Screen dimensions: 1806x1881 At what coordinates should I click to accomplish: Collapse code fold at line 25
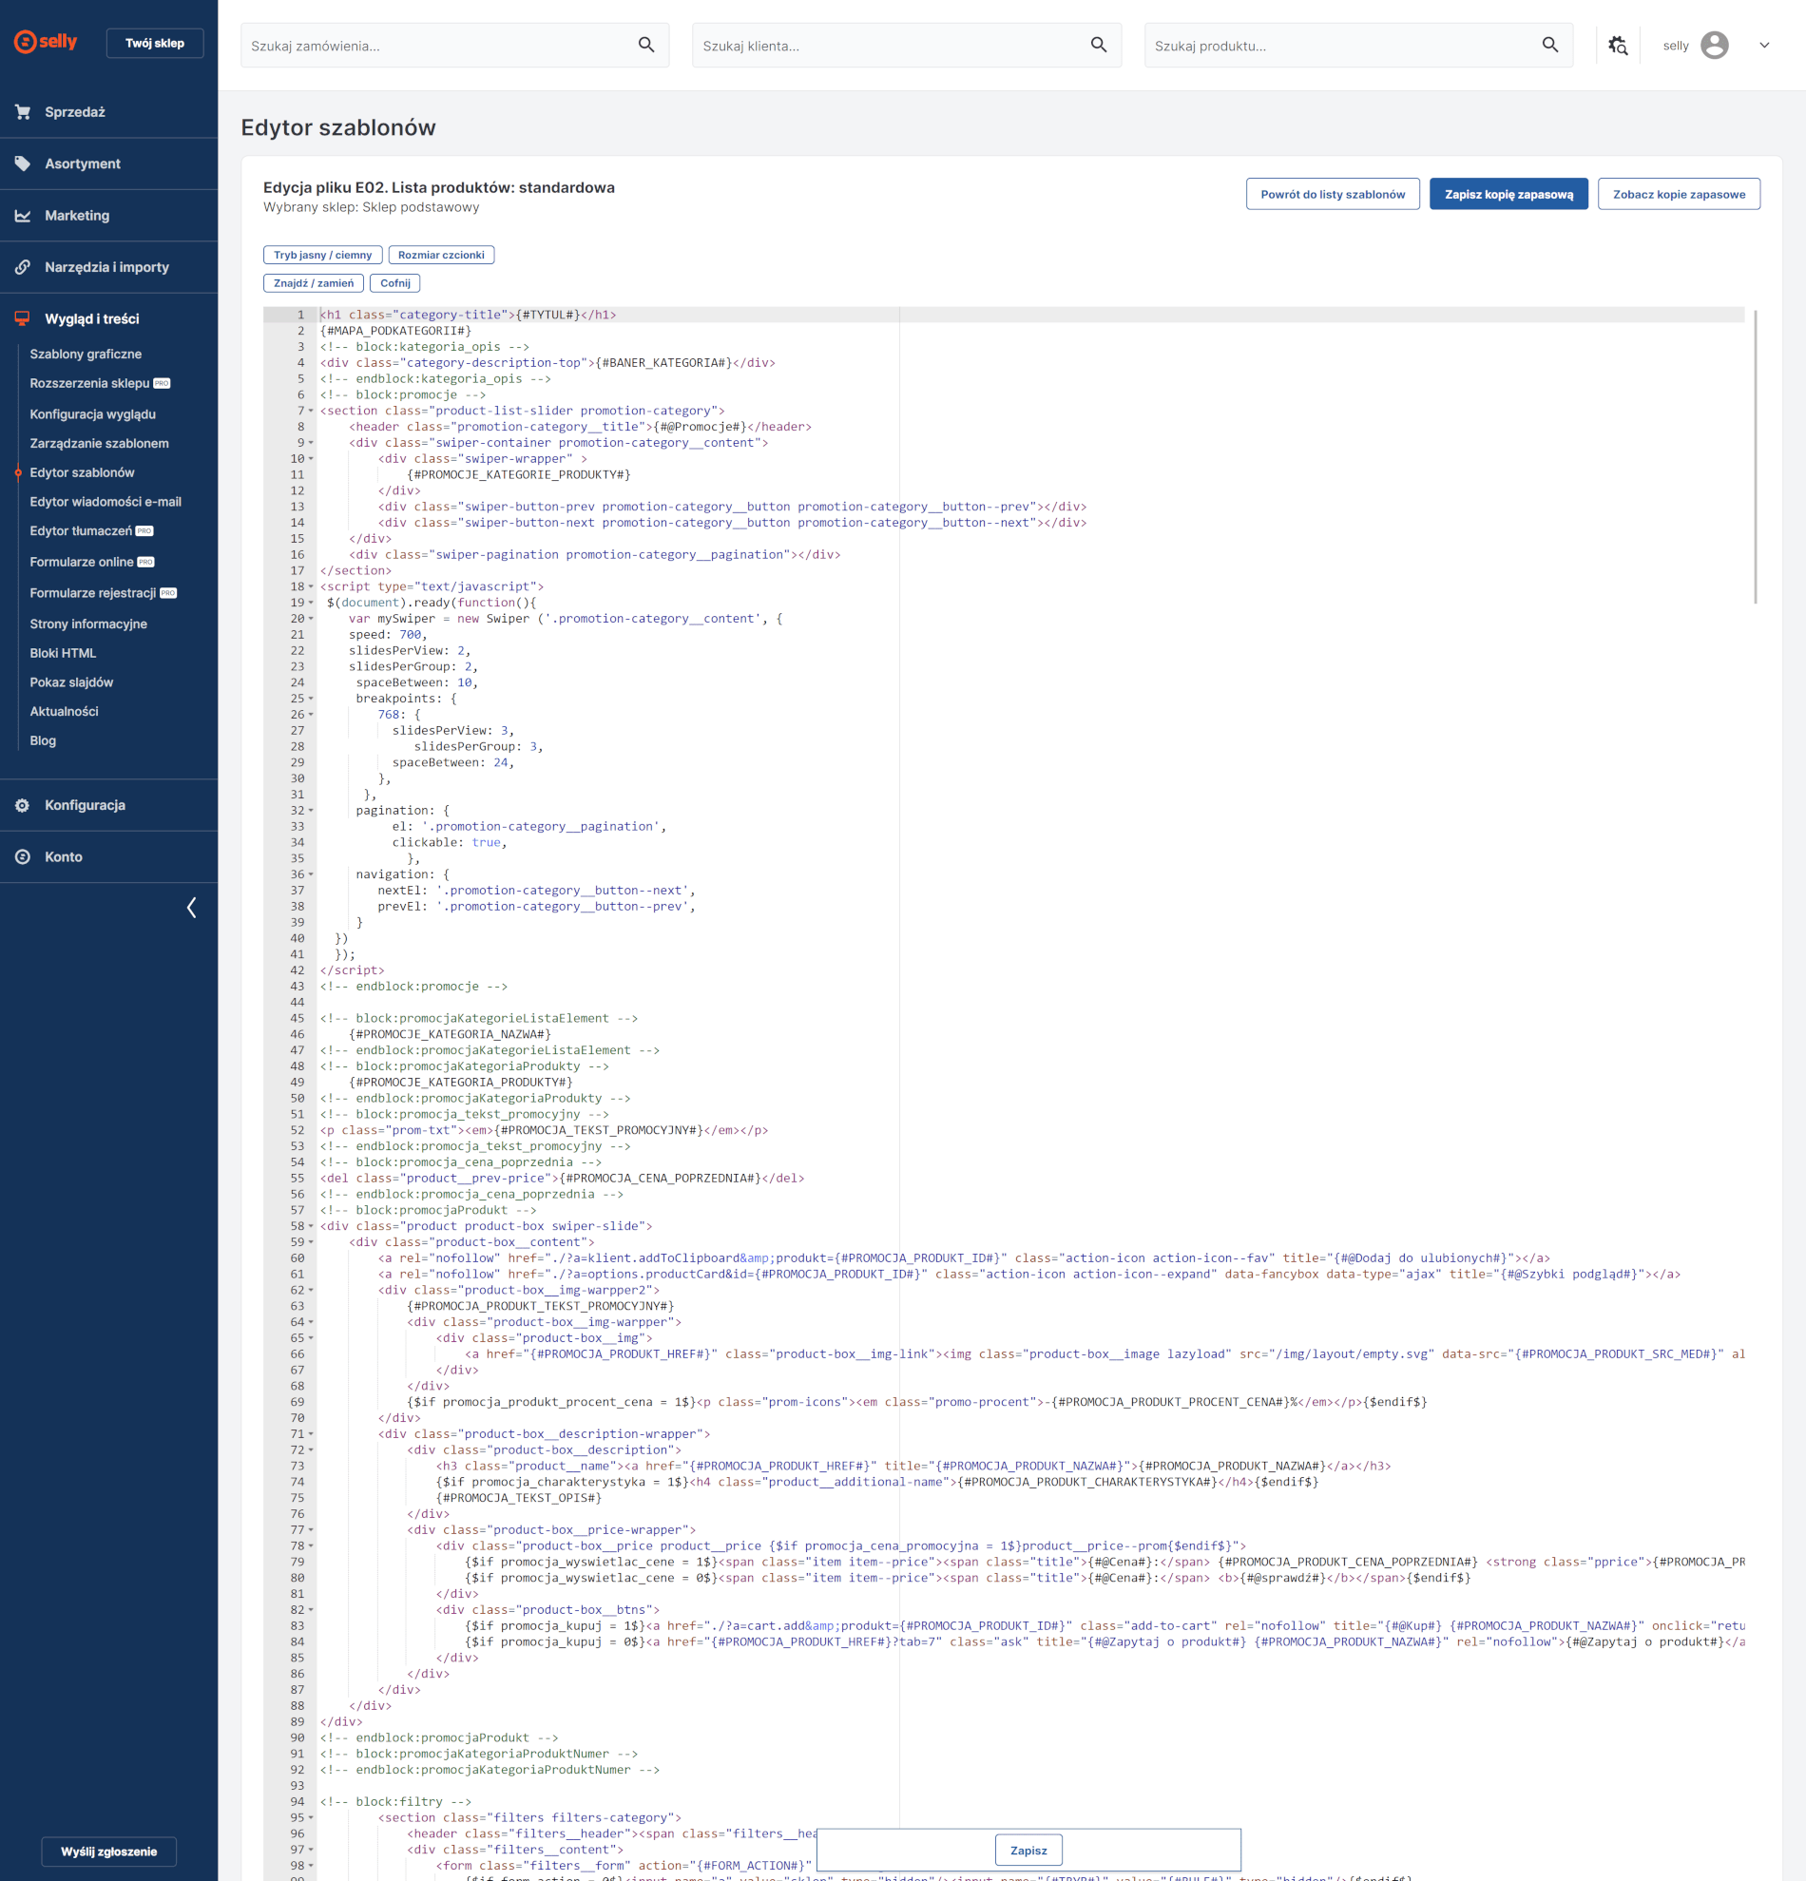(x=311, y=699)
